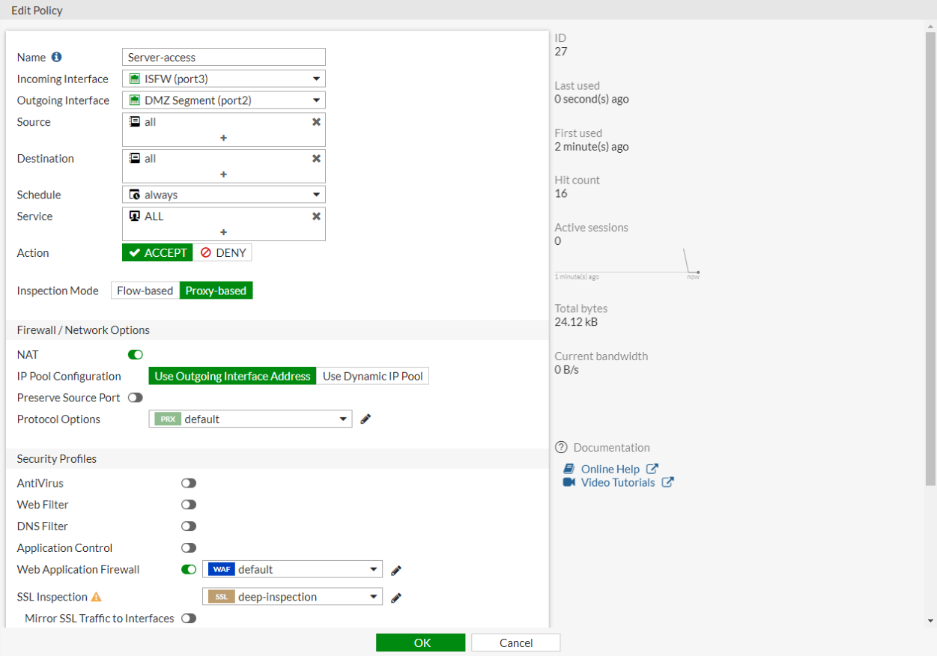Edit Protocol Options profile with pencil icon
This screenshot has width=937, height=656.
point(366,419)
